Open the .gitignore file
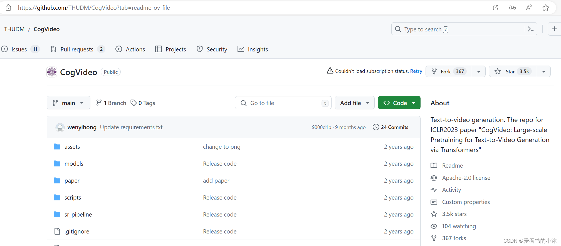Viewport: 561px width, 246px height. [x=77, y=232]
